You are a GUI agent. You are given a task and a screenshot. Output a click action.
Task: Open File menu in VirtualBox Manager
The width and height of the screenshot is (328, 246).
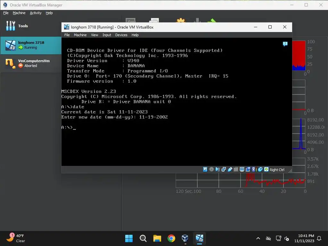(x=6, y=13)
